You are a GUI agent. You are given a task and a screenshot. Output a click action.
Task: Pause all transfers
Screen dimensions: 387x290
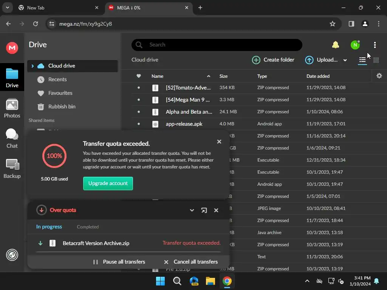tap(119, 262)
